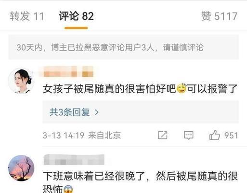Viewport: 247px width, 193px height.
Task: Tap the share icon on the first comment
Action: [163, 135]
